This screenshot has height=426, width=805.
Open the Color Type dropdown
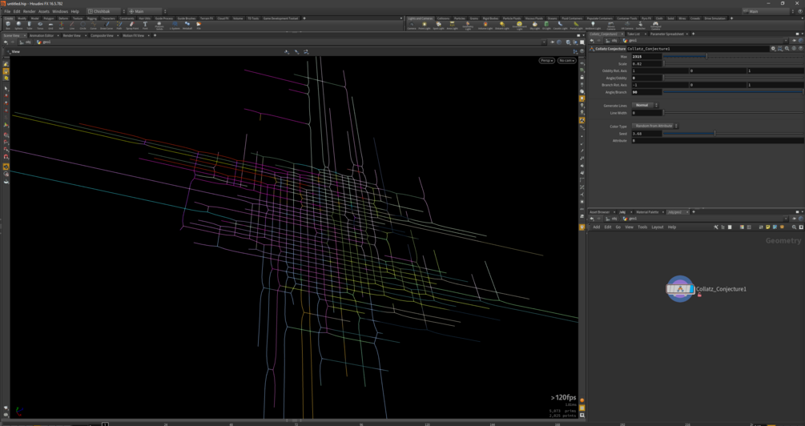(x=655, y=127)
